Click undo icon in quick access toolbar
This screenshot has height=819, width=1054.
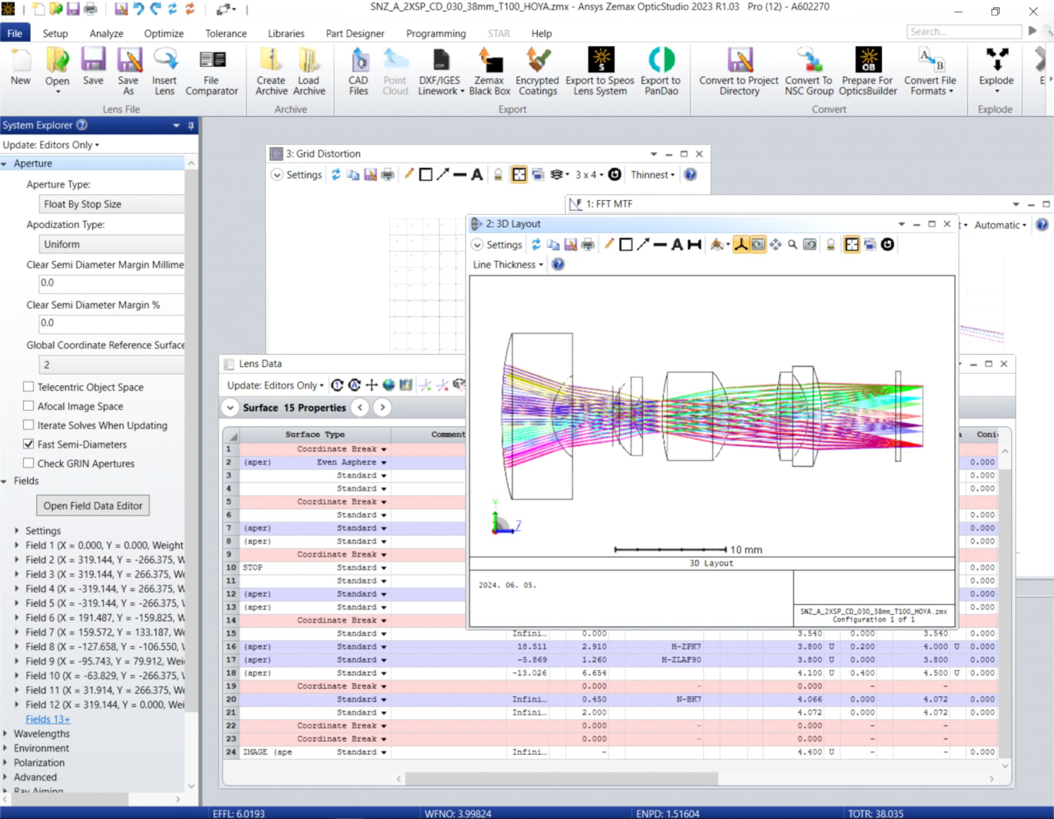(139, 9)
